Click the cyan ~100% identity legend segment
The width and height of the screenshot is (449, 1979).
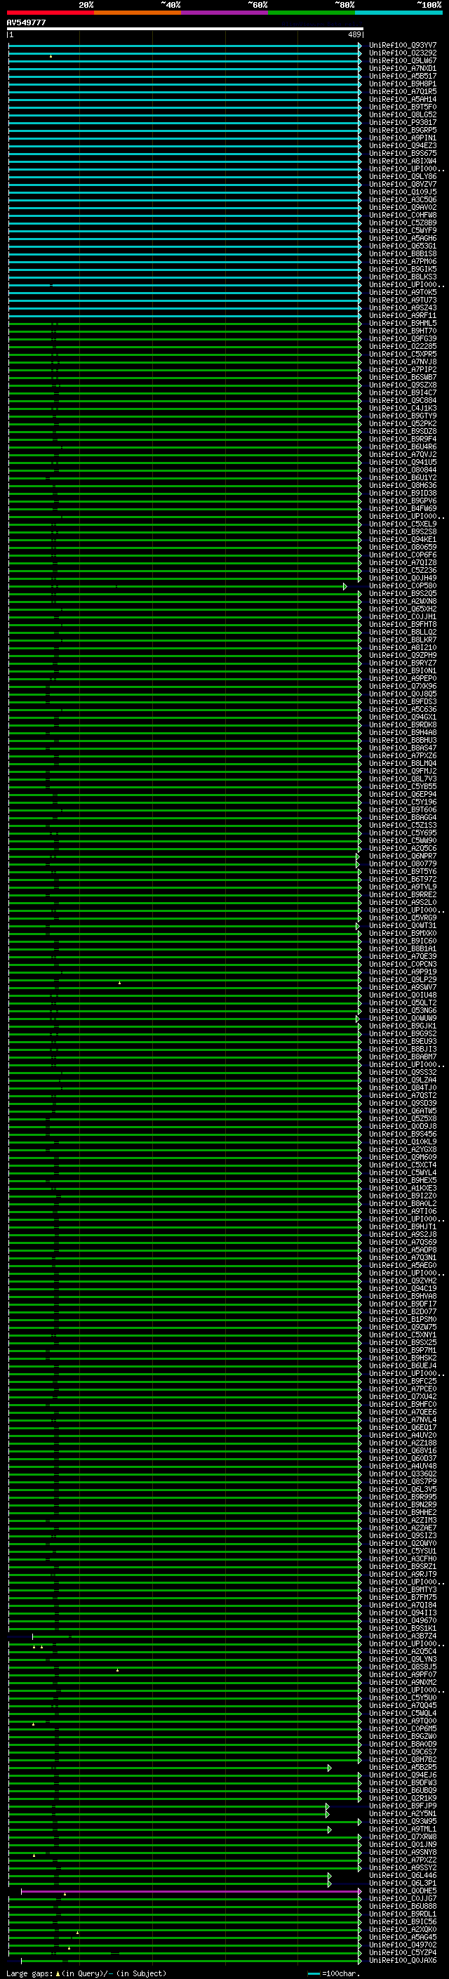[399, 13]
